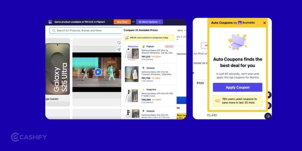Viewport: 302px width, 151px height.
Task: Click the floating heart button bottom right
Action: (x=268, y=116)
